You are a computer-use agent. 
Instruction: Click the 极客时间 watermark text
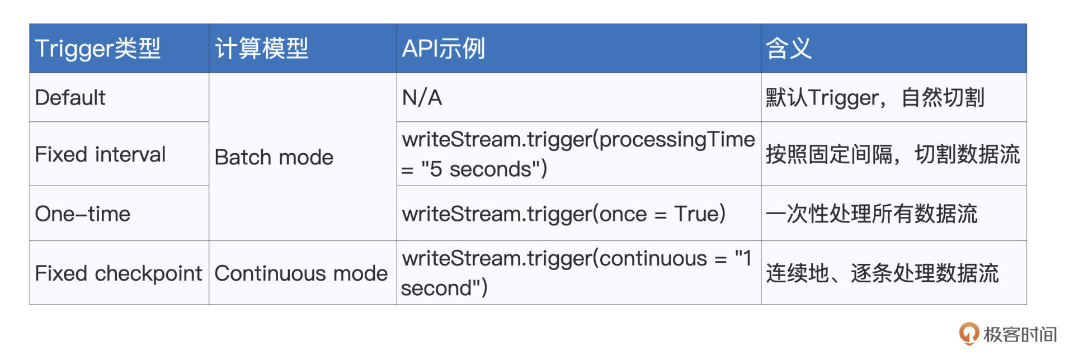click(x=1020, y=334)
